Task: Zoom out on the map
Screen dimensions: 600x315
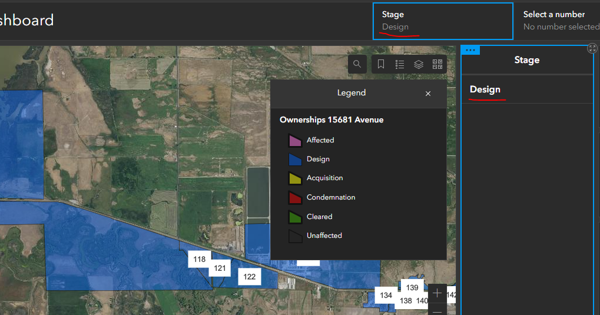Action: click(x=437, y=311)
